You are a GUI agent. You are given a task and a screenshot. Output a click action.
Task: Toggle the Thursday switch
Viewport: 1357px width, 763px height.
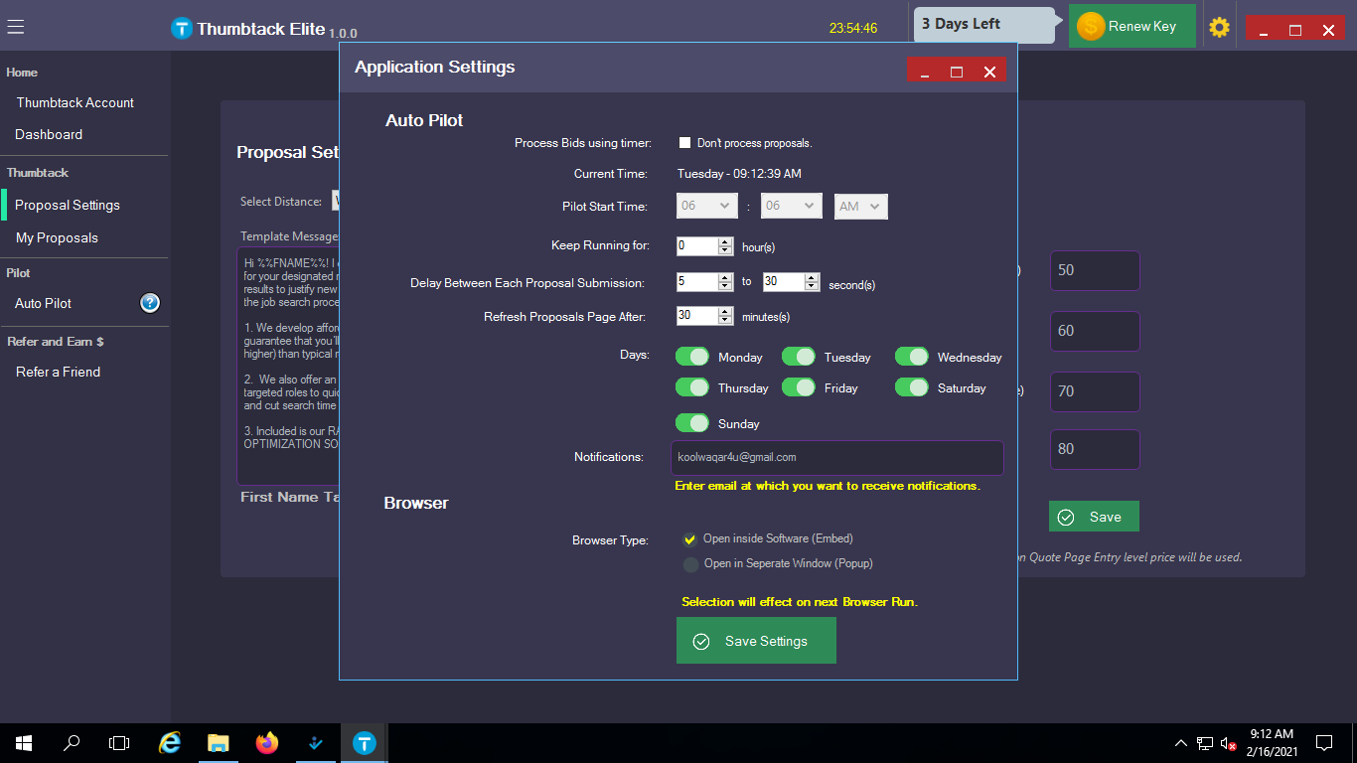[692, 387]
